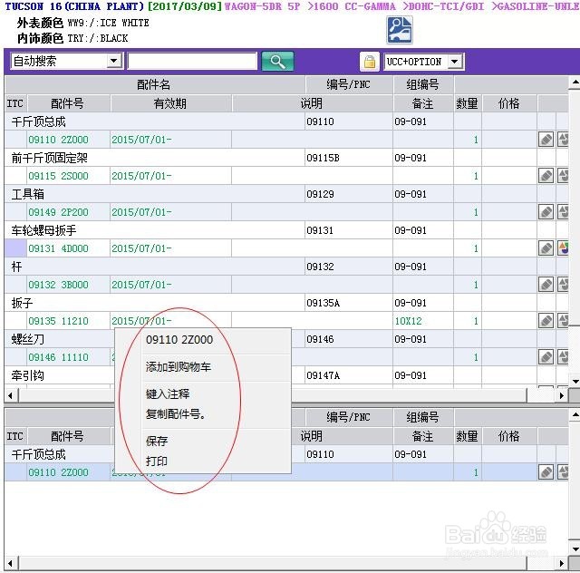
Task: Click down arrow of lower panel scrollbar
Action: [x=575, y=549]
